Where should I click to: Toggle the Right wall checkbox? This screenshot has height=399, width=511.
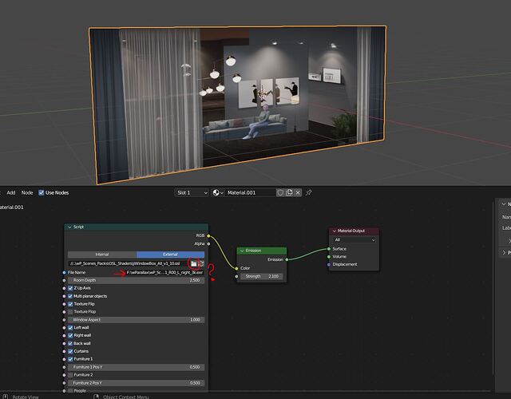(x=70, y=335)
